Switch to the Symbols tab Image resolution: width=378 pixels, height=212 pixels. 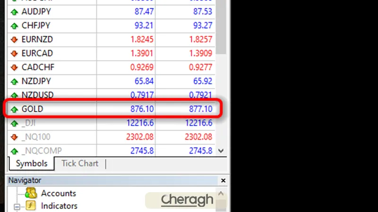click(32, 163)
